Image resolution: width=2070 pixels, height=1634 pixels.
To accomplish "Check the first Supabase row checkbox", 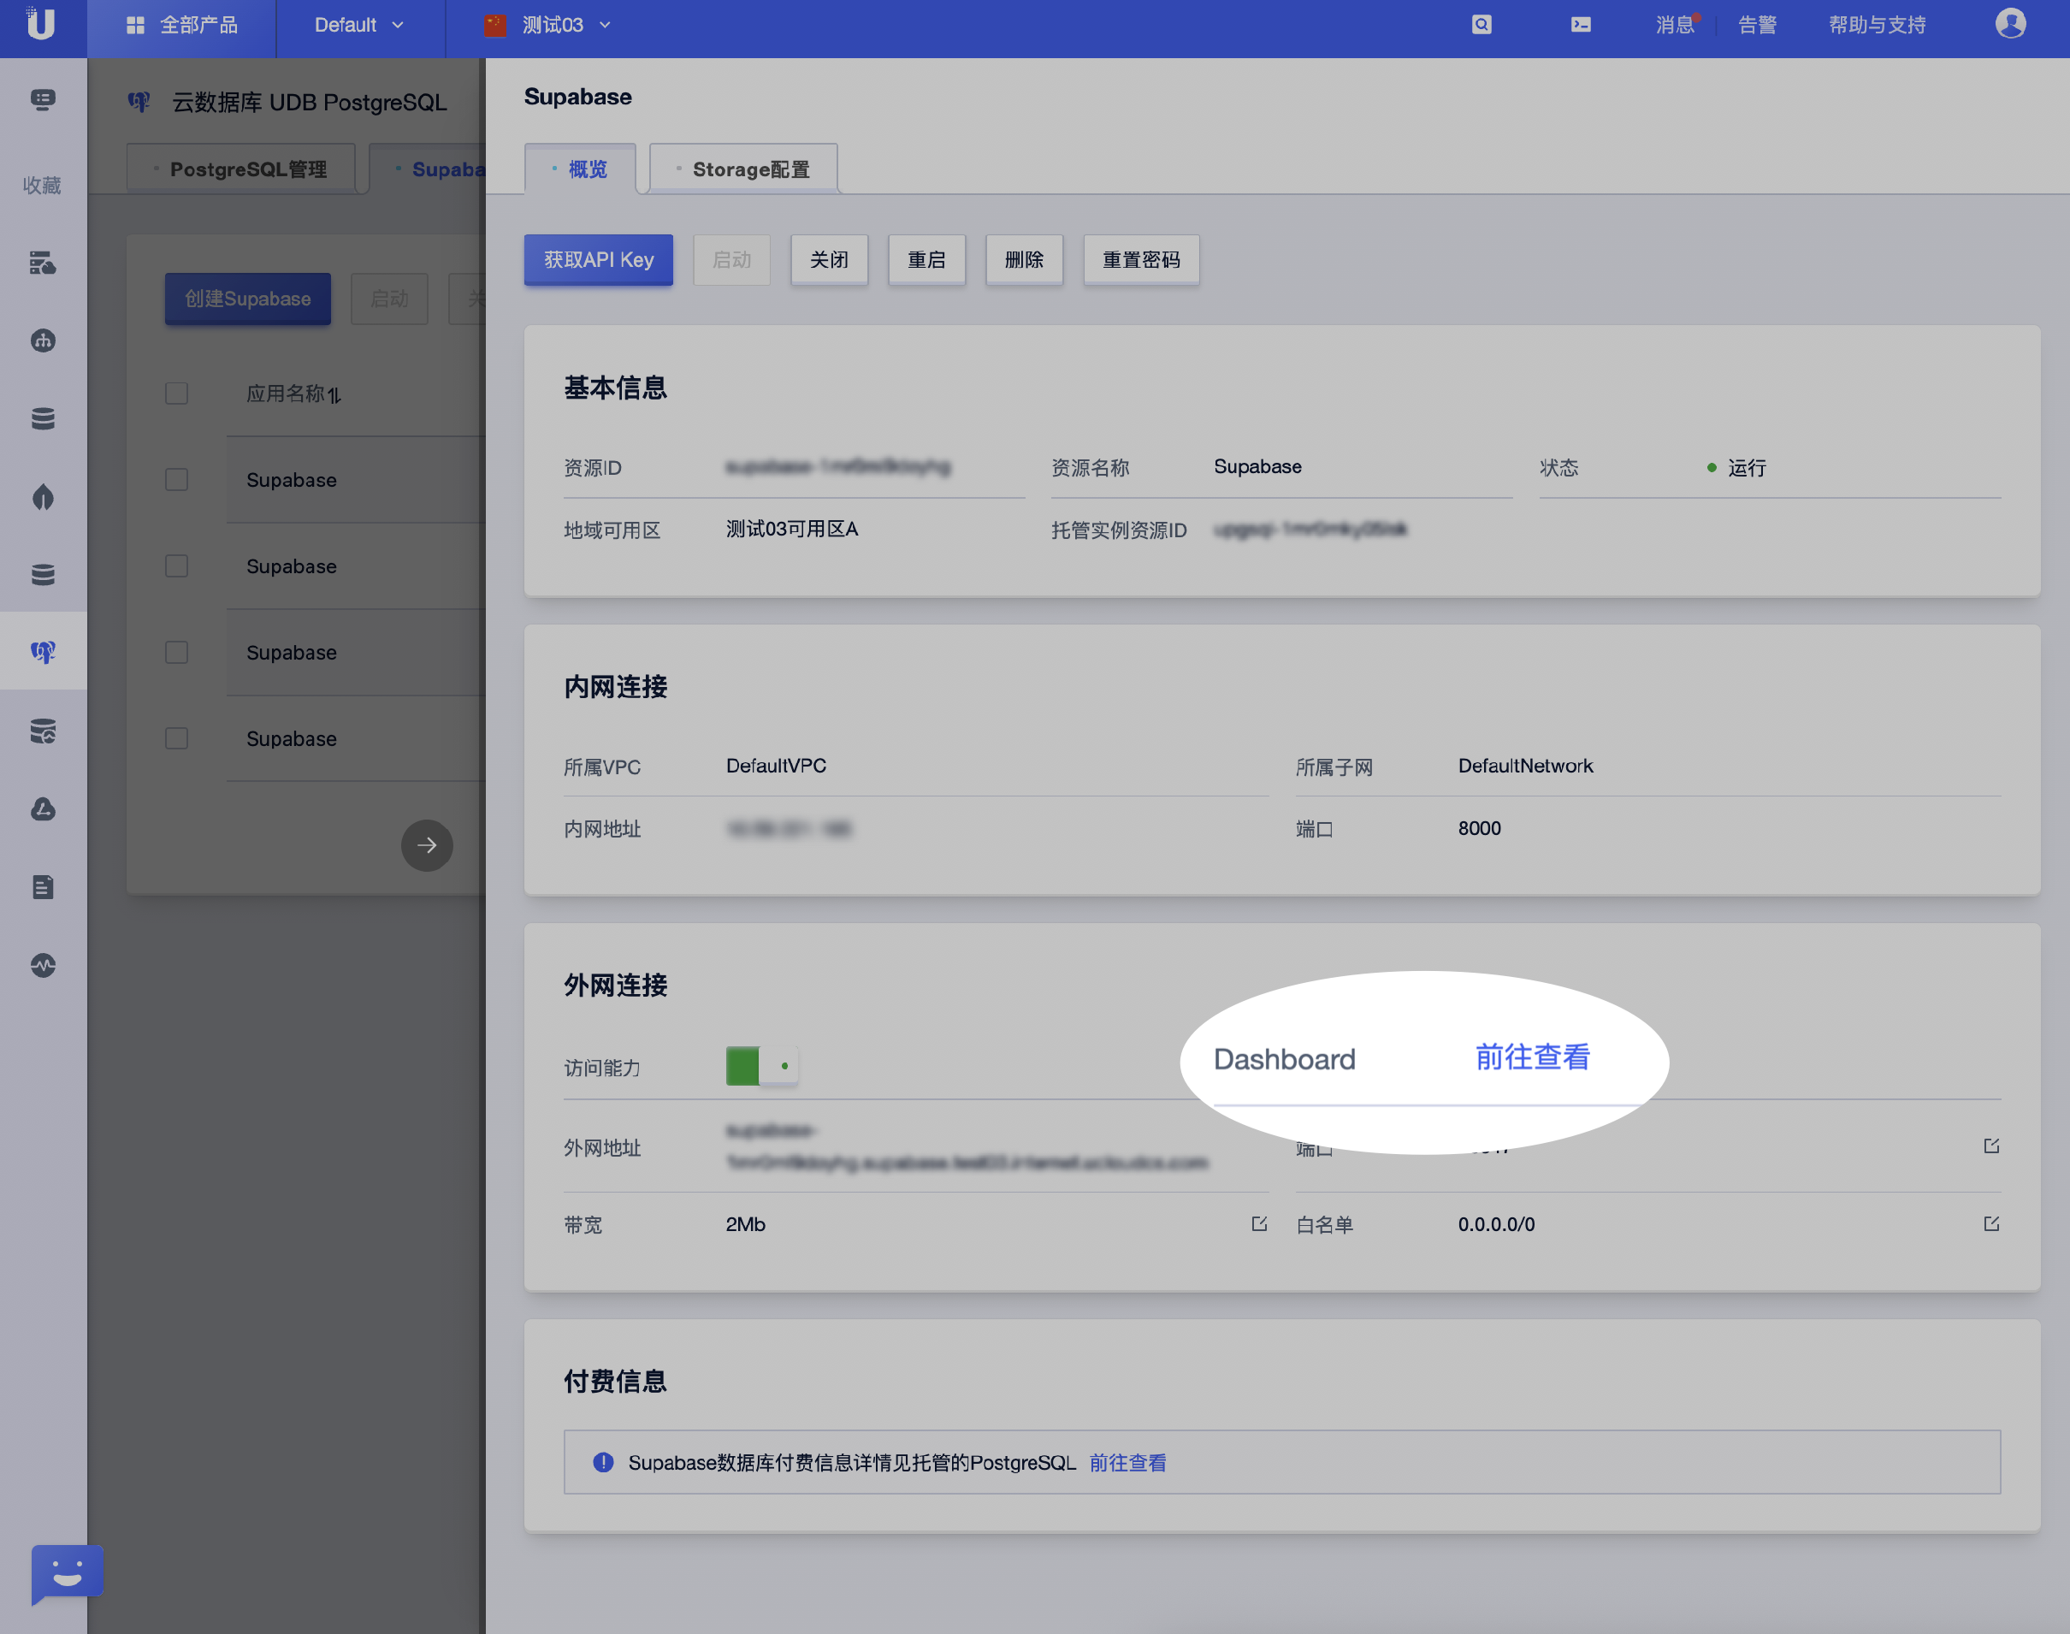I will click(176, 479).
